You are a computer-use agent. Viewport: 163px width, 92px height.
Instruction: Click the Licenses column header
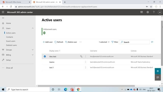pos(133,51)
